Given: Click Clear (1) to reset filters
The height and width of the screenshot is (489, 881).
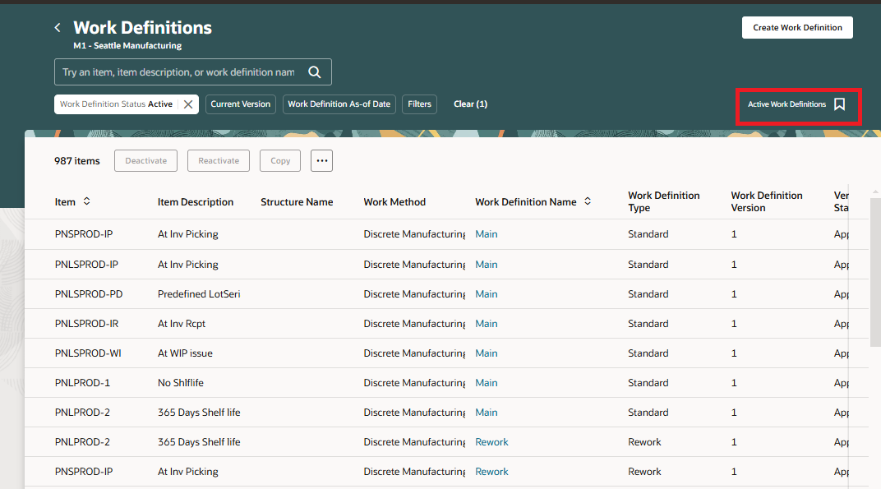Looking at the screenshot, I should [470, 104].
